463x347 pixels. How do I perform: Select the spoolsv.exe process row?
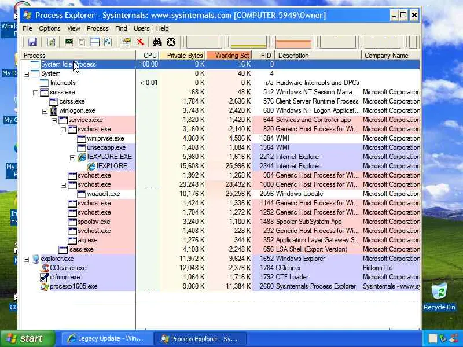[x=220, y=222]
